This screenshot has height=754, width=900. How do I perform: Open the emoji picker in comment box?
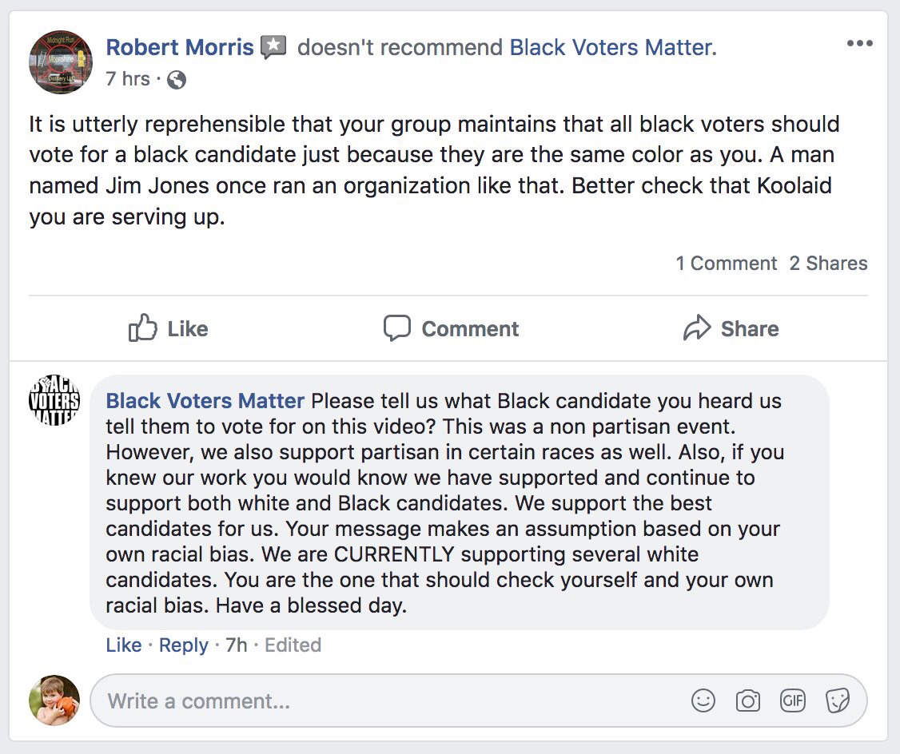(x=703, y=700)
